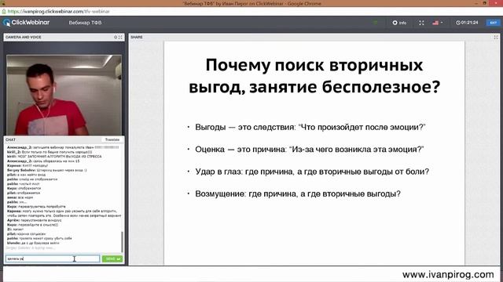The width and height of the screenshot is (503, 282).
Task: Expand the Camera and Voice panel
Action: click(120, 37)
